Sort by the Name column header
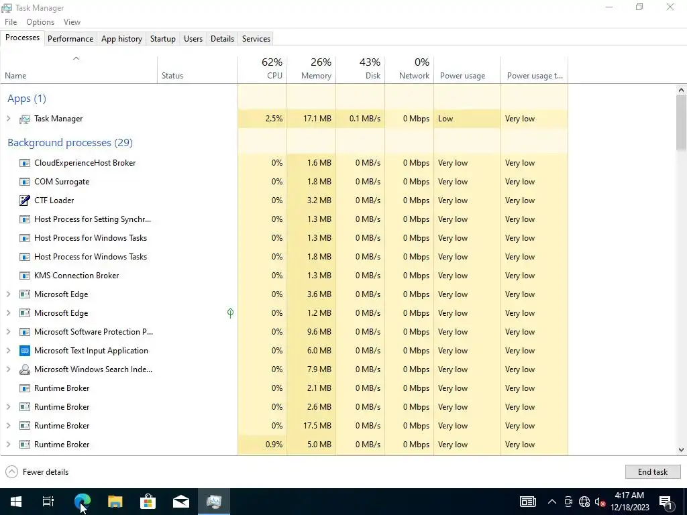Viewport: 687px width, 515px height. [x=79, y=69]
